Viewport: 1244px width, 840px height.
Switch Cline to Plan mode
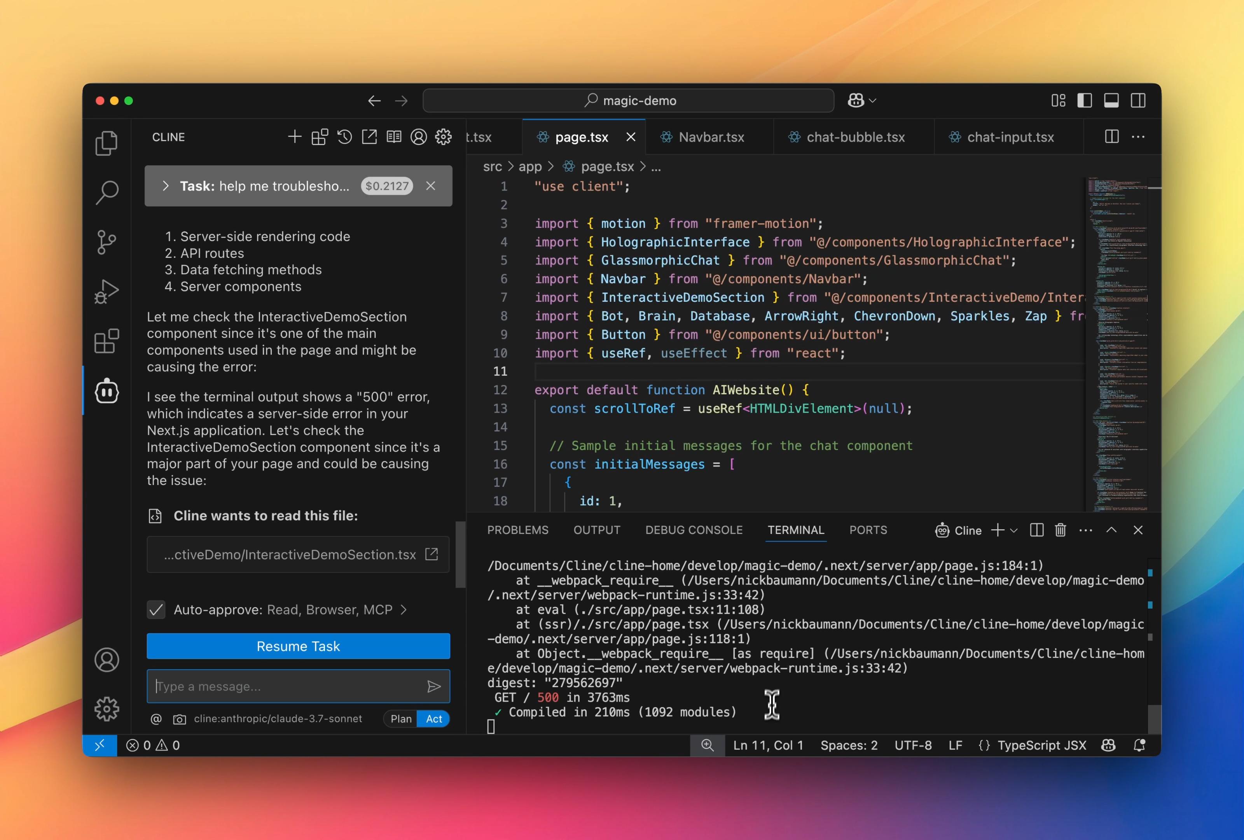(401, 719)
